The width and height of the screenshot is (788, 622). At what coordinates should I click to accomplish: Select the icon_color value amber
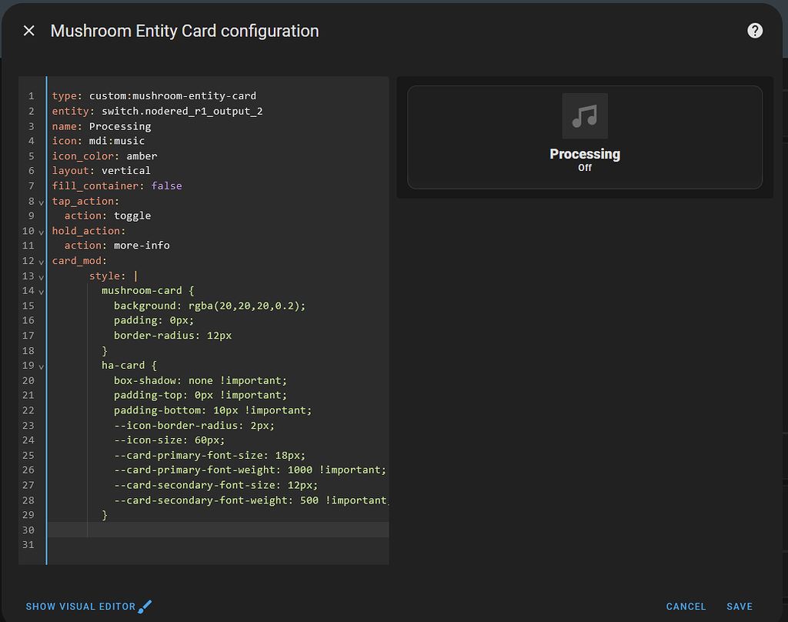[x=142, y=155]
